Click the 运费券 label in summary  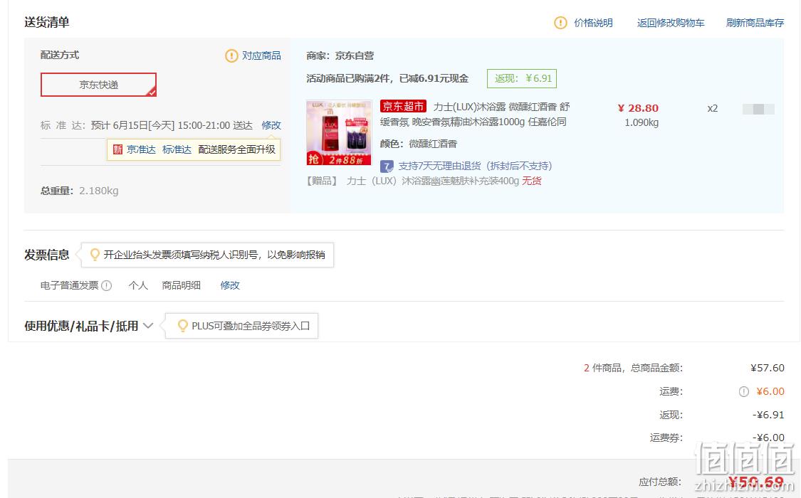pyautogui.click(x=666, y=438)
